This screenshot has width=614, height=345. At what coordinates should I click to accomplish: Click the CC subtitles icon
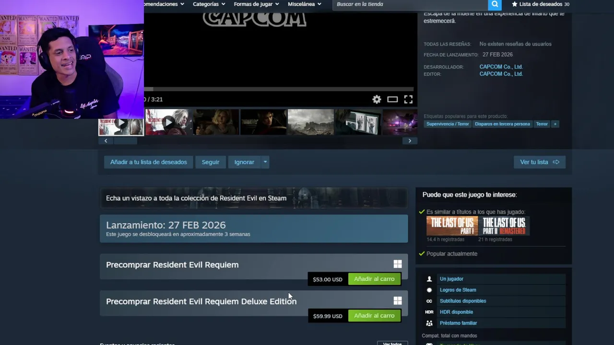click(429, 301)
